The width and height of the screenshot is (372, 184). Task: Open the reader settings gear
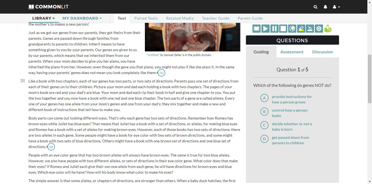[319, 29]
